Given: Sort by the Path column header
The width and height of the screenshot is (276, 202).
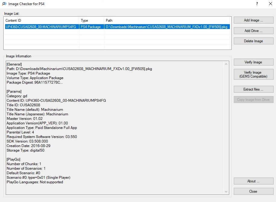Looking at the screenshot, I should click(167, 21).
